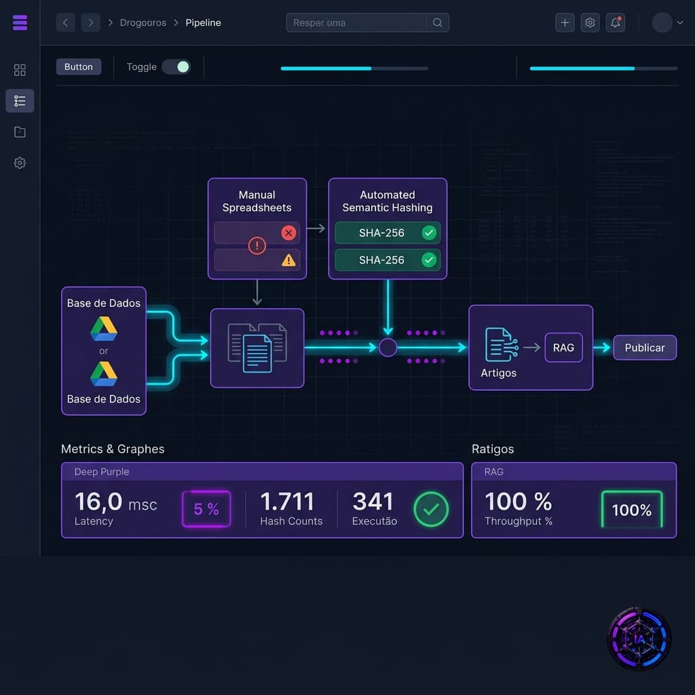
Task: Open the folder sidebar icon
Action: pos(20,132)
